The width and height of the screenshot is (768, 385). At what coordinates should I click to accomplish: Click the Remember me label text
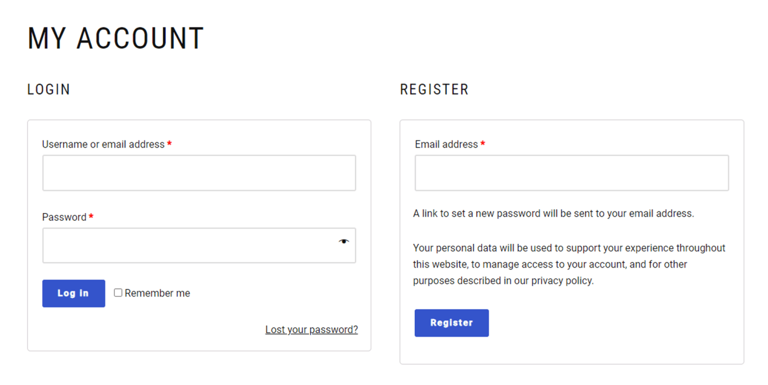157,293
